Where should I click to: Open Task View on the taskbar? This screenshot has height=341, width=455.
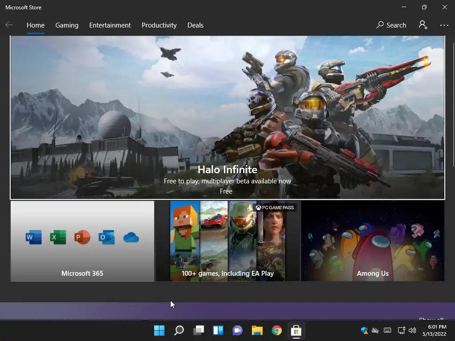pyautogui.click(x=199, y=330)
